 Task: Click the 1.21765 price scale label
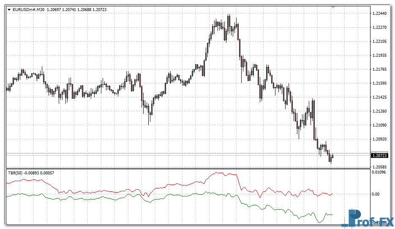[x=380, y=69]
